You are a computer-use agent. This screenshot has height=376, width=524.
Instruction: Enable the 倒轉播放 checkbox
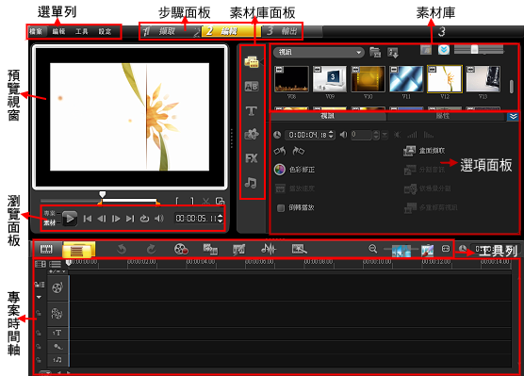tap(281, 208)
